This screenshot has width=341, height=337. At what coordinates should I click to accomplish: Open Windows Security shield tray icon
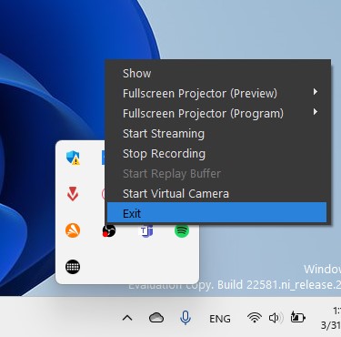coord(73,158)
